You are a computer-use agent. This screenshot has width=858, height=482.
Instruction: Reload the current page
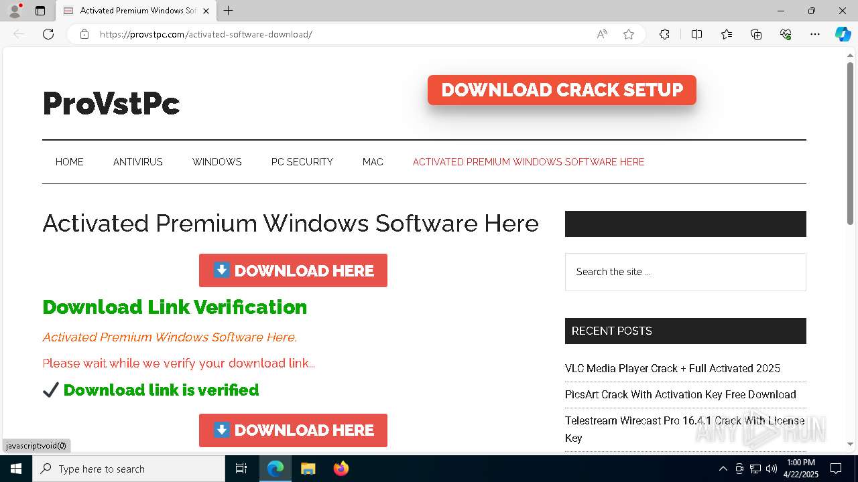pyautogui.click(x=48, y=34)
